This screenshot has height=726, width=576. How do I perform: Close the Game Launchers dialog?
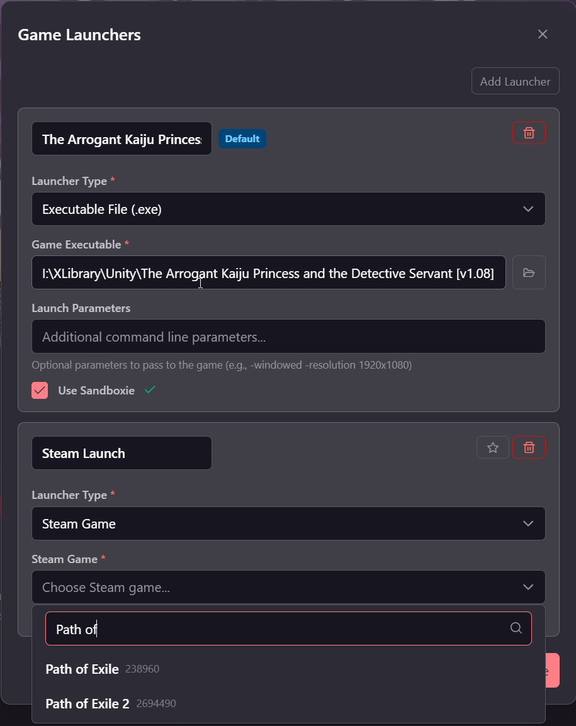point(543,35)
